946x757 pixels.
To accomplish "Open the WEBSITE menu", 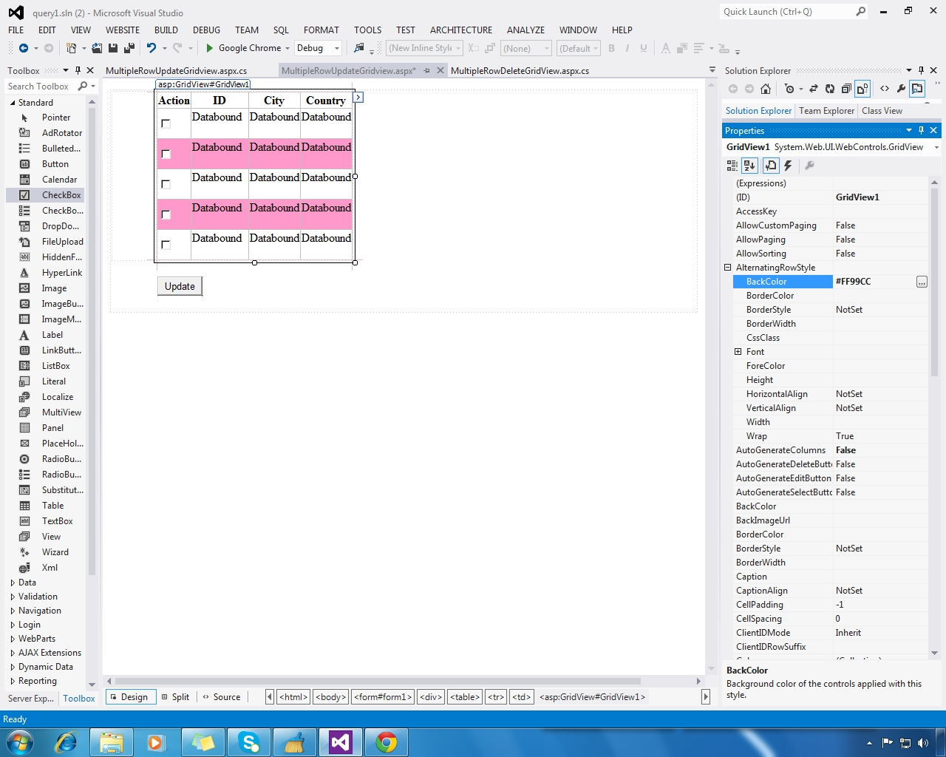I will (x=122, y=30).
